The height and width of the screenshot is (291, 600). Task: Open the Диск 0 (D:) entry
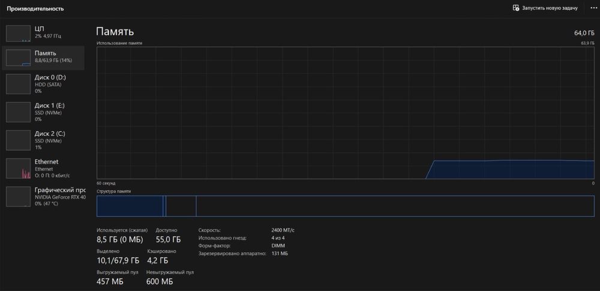(43, 84)
